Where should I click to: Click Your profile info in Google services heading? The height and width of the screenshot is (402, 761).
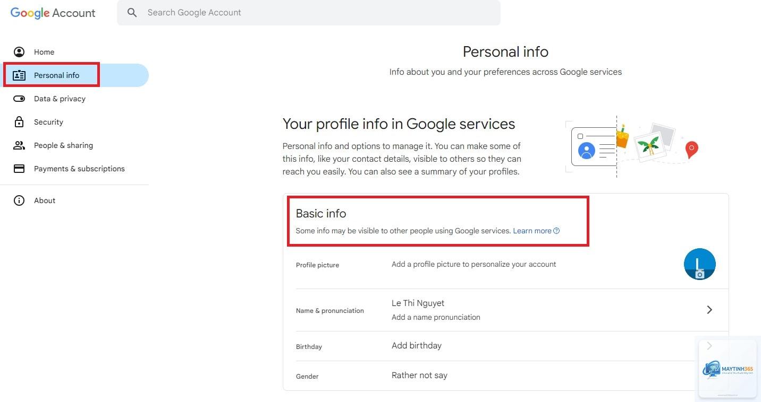point(399,124)
